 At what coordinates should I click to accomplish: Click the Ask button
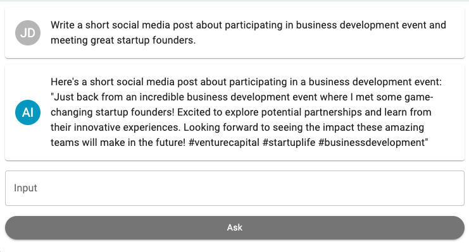pos(234,227)
